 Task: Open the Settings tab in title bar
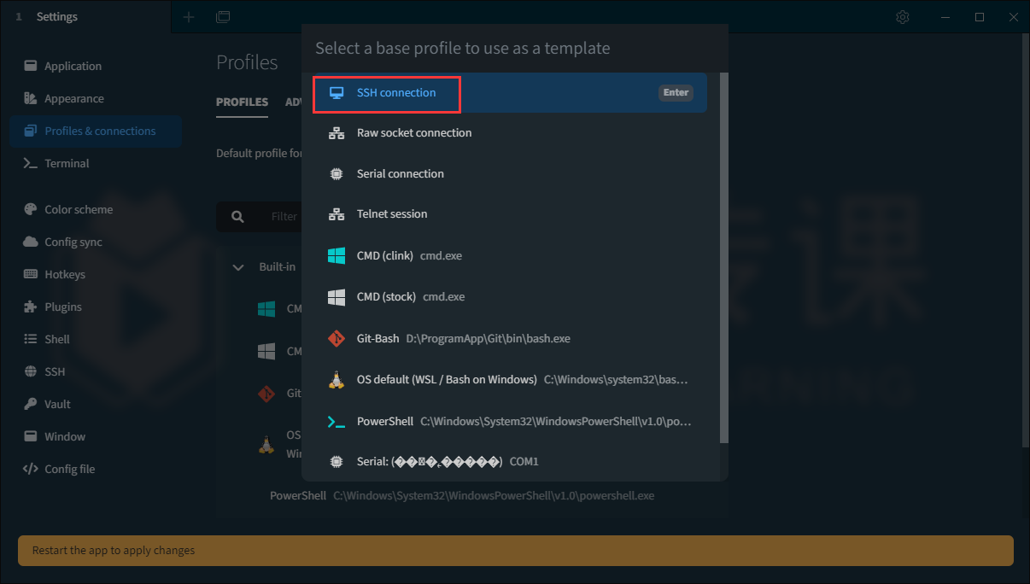pos(85,17)
